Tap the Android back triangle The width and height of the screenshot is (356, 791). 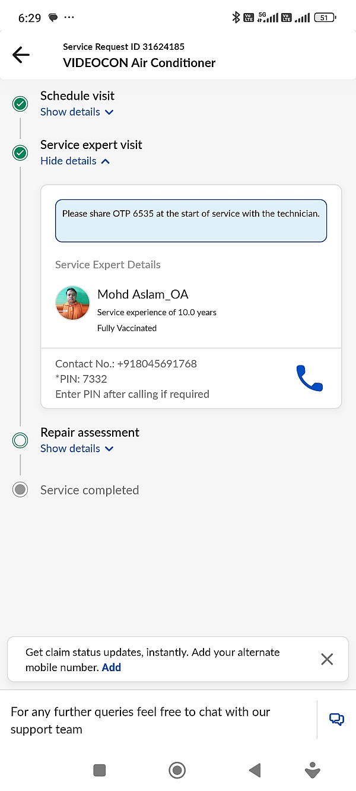(x=255, y=770)
